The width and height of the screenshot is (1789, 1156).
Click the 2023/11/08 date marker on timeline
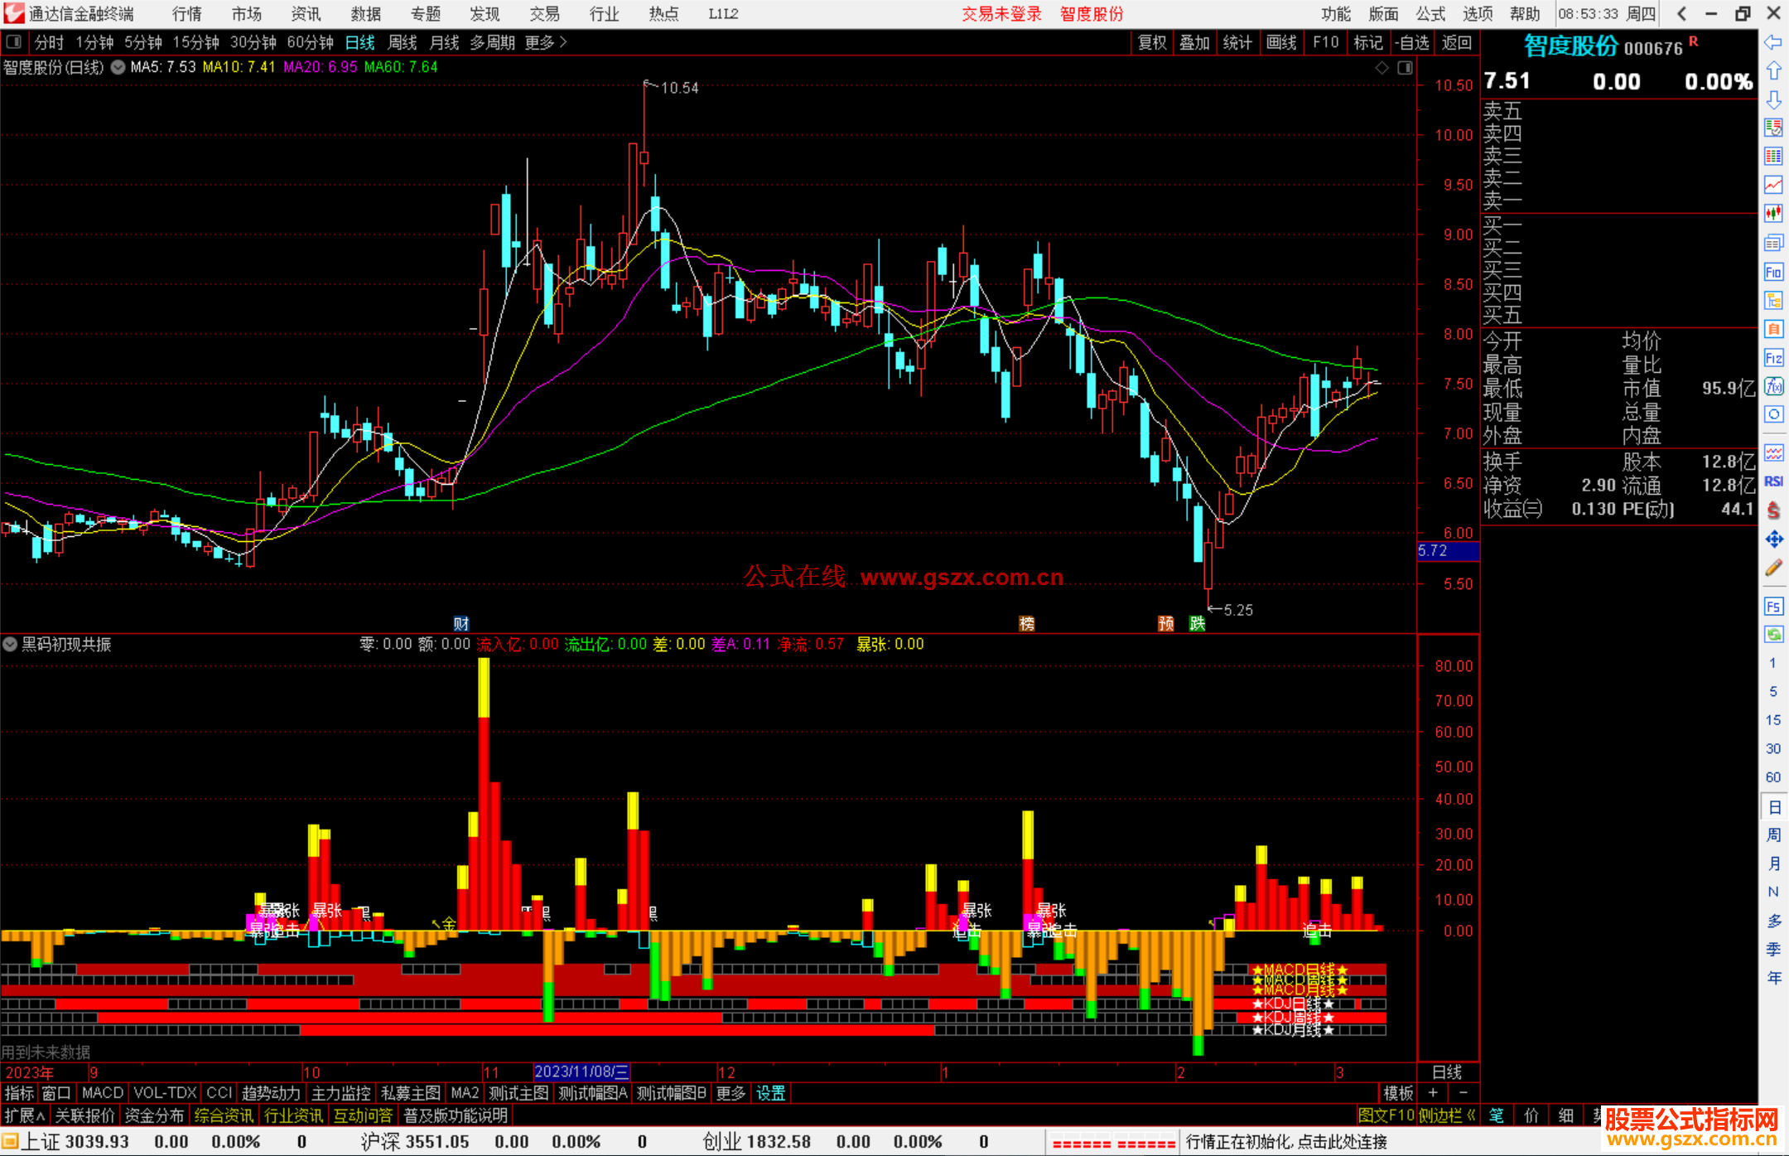click(581, 1072)
